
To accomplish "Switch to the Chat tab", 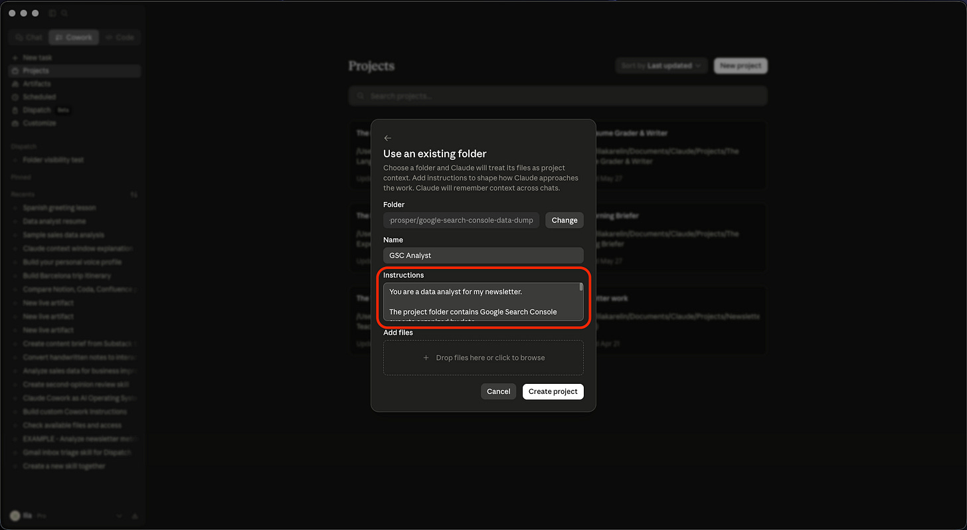I will tap(29, 38).
